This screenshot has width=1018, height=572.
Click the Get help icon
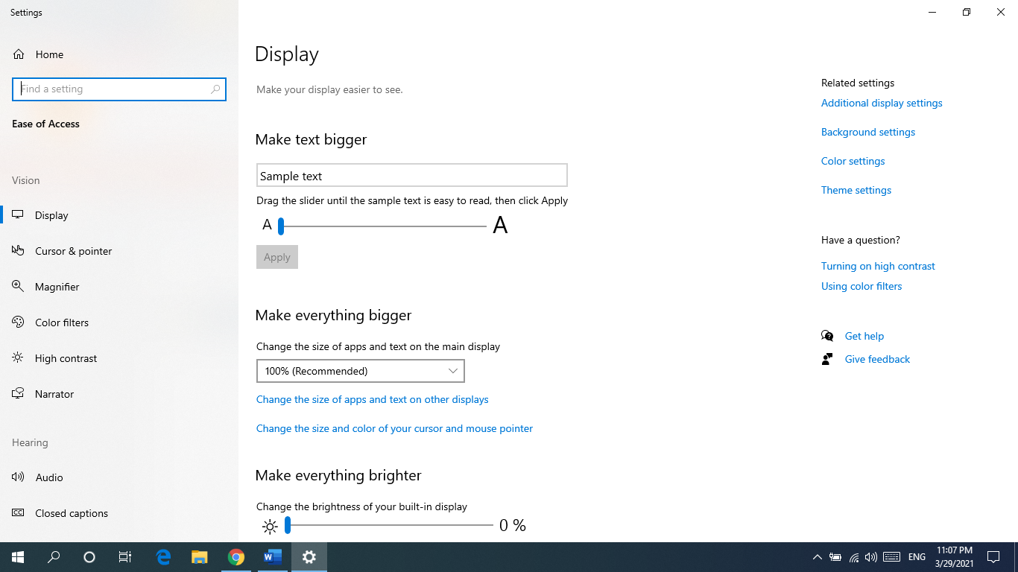pyautogui.click(x=826, y=335)
